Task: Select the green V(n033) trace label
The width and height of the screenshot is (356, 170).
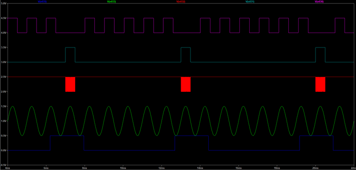Action: click(x=112, y=1)
